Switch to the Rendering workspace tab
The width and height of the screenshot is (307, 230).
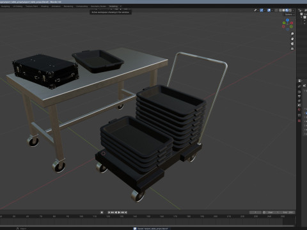68,6
